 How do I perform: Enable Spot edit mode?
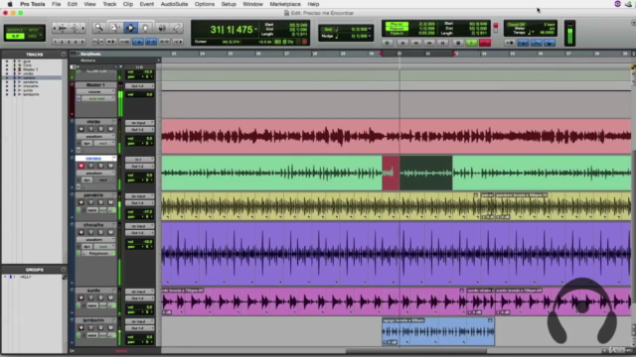pos(34,30)
